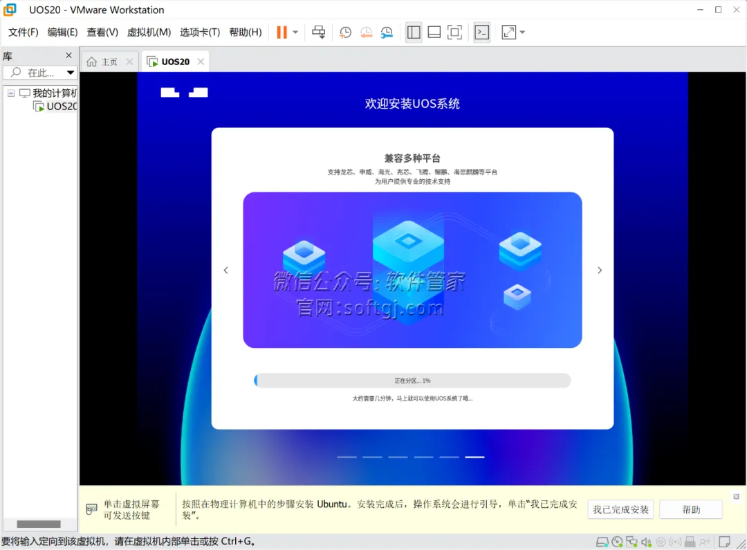Enter full screen mode from the toolbar
The width and height of the screenshot is (747, 550).
(x=454, y=33)
